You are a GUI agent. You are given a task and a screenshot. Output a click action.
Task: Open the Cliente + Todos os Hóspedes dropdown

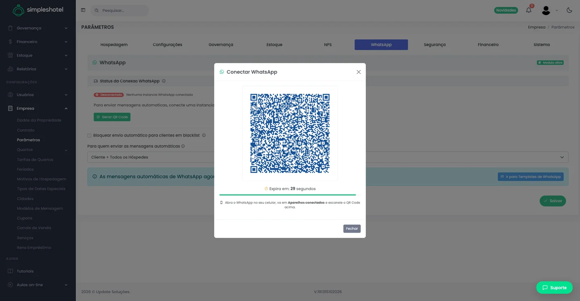327,157
